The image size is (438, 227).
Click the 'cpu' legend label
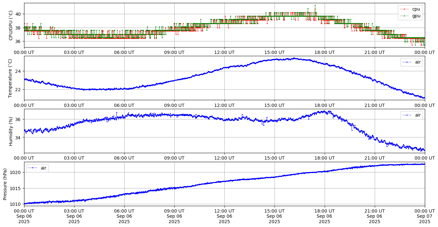pyautogui.click(x=416, y=9)
